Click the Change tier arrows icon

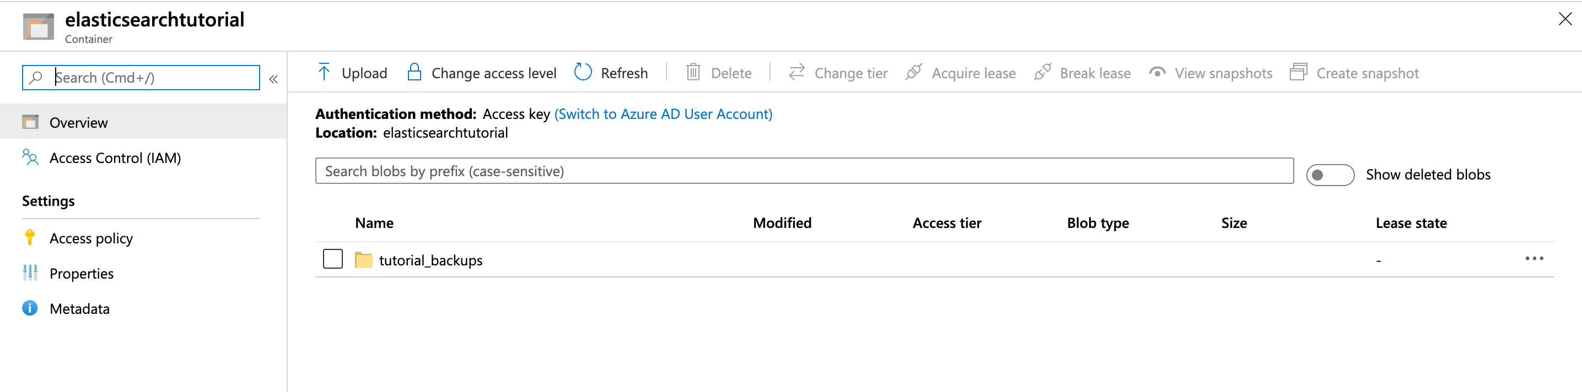(797, 72)
